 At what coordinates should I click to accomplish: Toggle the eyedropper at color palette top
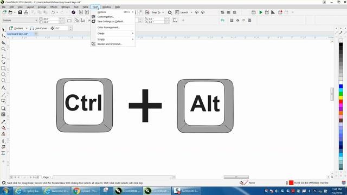tap(341, 32)
